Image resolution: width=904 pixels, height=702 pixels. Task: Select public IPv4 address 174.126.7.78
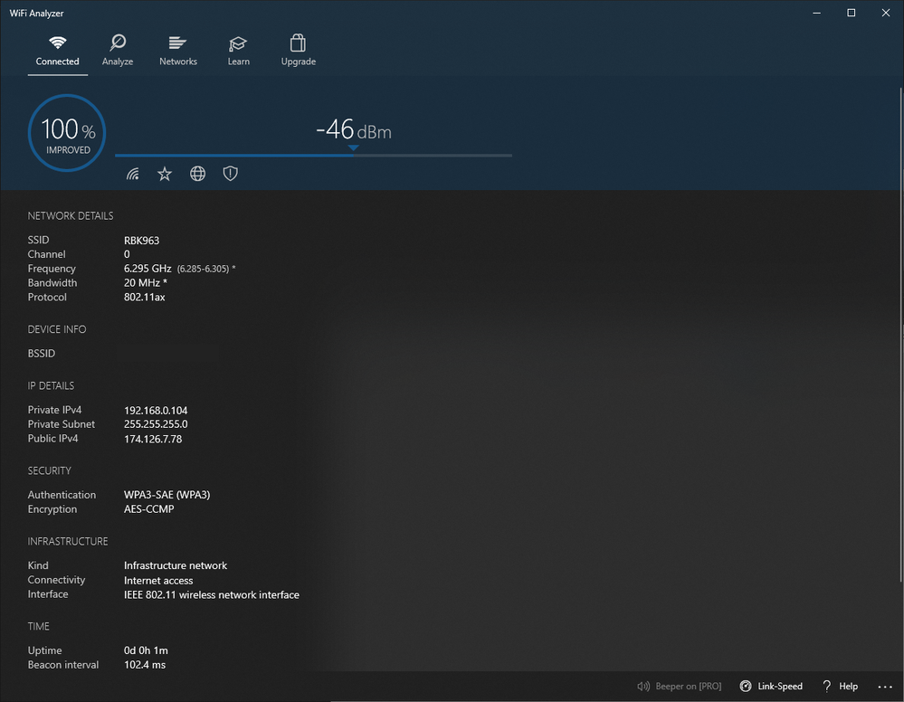pyautogui.click(x=153, y=439)
